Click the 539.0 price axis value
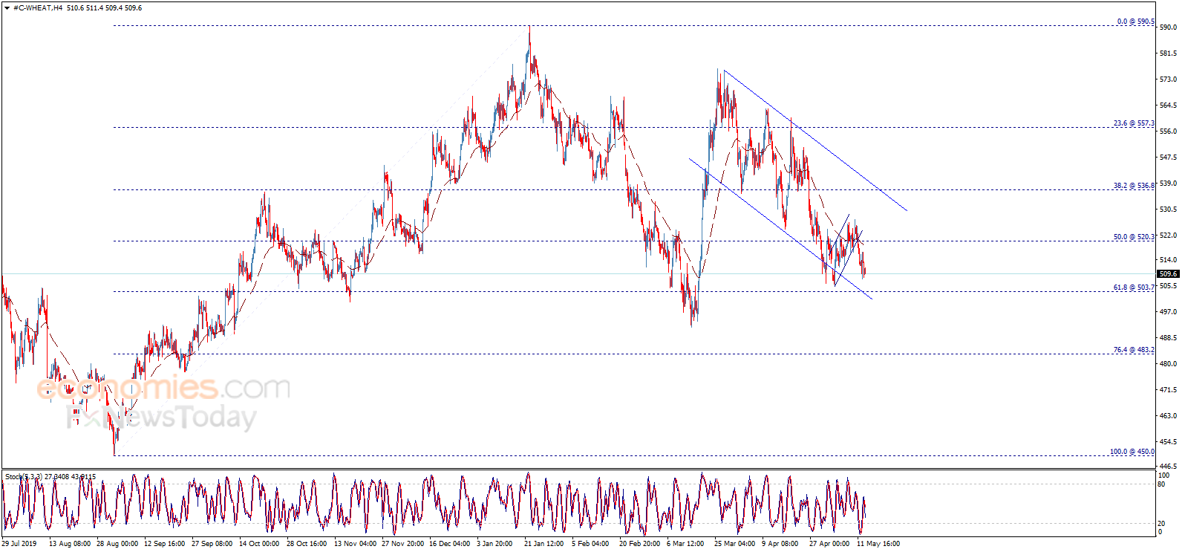The width and height of the screenshot is (1185, 552). [x=1168, y=184]
